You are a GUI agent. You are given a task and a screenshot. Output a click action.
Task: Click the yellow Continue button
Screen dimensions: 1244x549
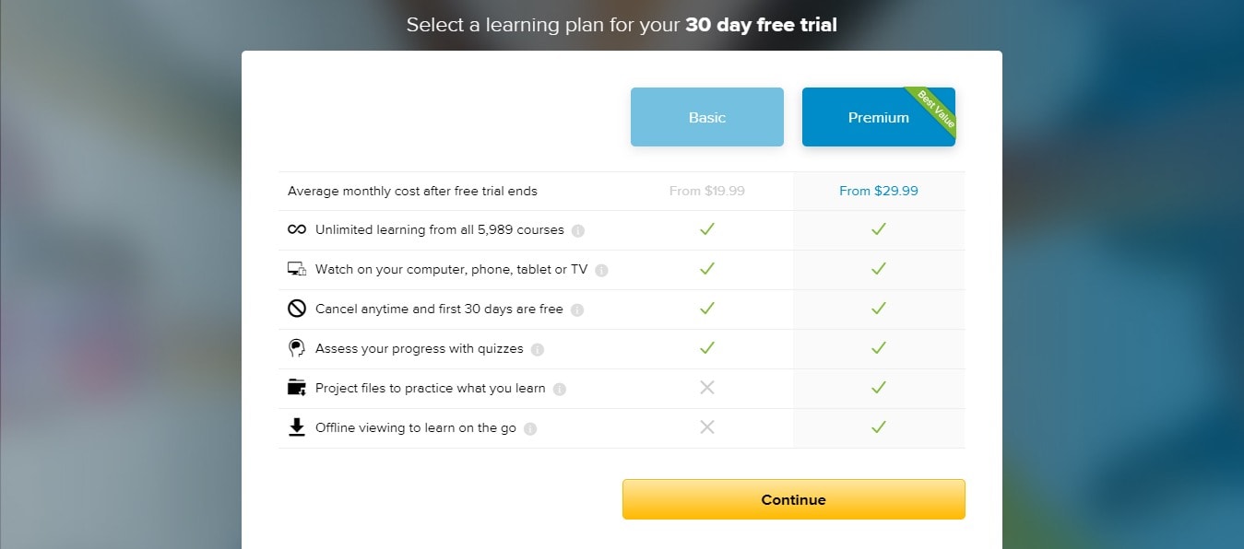[x=794, y=499]
